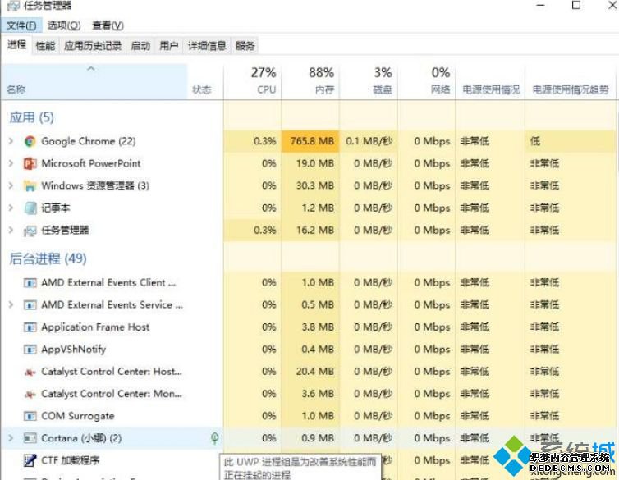Click the AppVShNotify process icon
619x480 pixels.
[30, 350]
